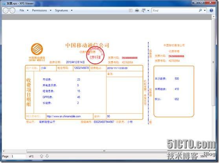Select the date 2010年12月14日 text
Screen dimensions: 219x163
point(75,62)
